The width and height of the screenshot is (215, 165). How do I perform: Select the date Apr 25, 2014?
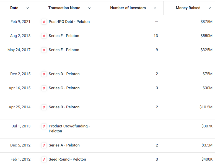(20, 107)
